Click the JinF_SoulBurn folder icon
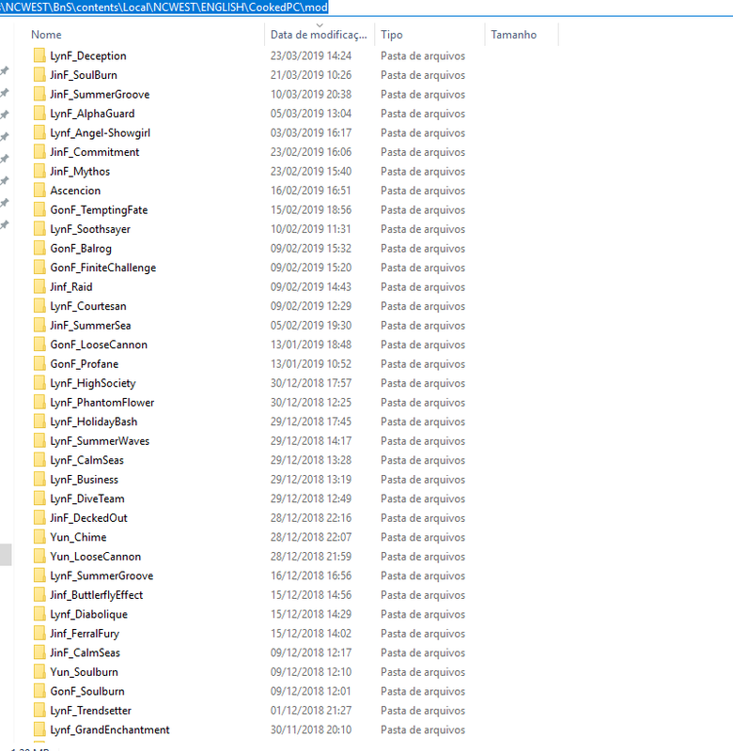This screenshot has height=751, width=733. pyautogui.click(x=39, y=75)
